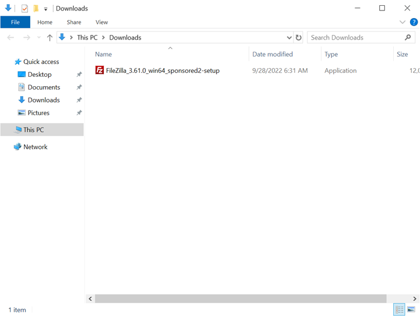Screen dimensions: 420x316
Task: Switch to Large icons view layout button
Action: [411, 310]
